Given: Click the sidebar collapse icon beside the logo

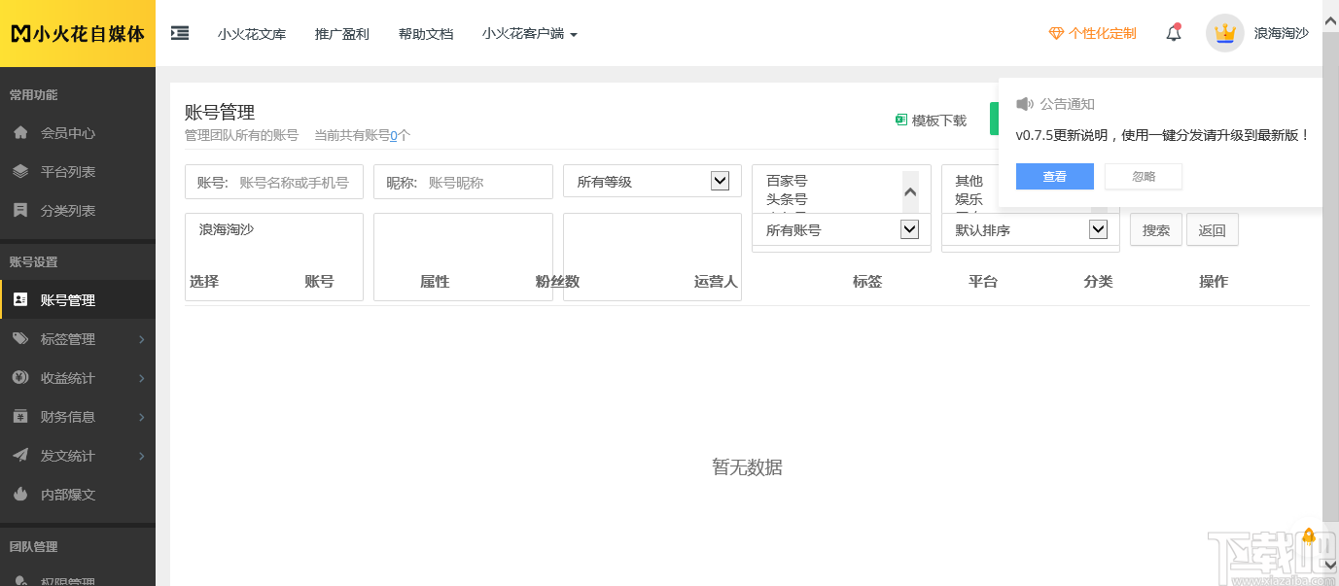Looking at the screenshot, I should [x=179, y=32].
